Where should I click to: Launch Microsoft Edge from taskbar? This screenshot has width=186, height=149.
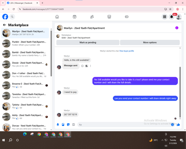pos(25,134)
